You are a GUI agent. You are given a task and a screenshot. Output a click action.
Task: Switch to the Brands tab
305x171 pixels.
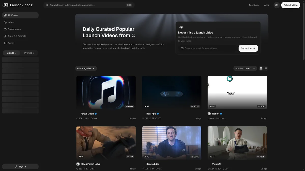11,53
